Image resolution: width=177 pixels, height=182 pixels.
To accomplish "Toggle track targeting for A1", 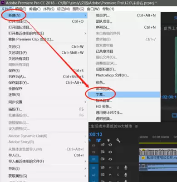I will 93,167.
